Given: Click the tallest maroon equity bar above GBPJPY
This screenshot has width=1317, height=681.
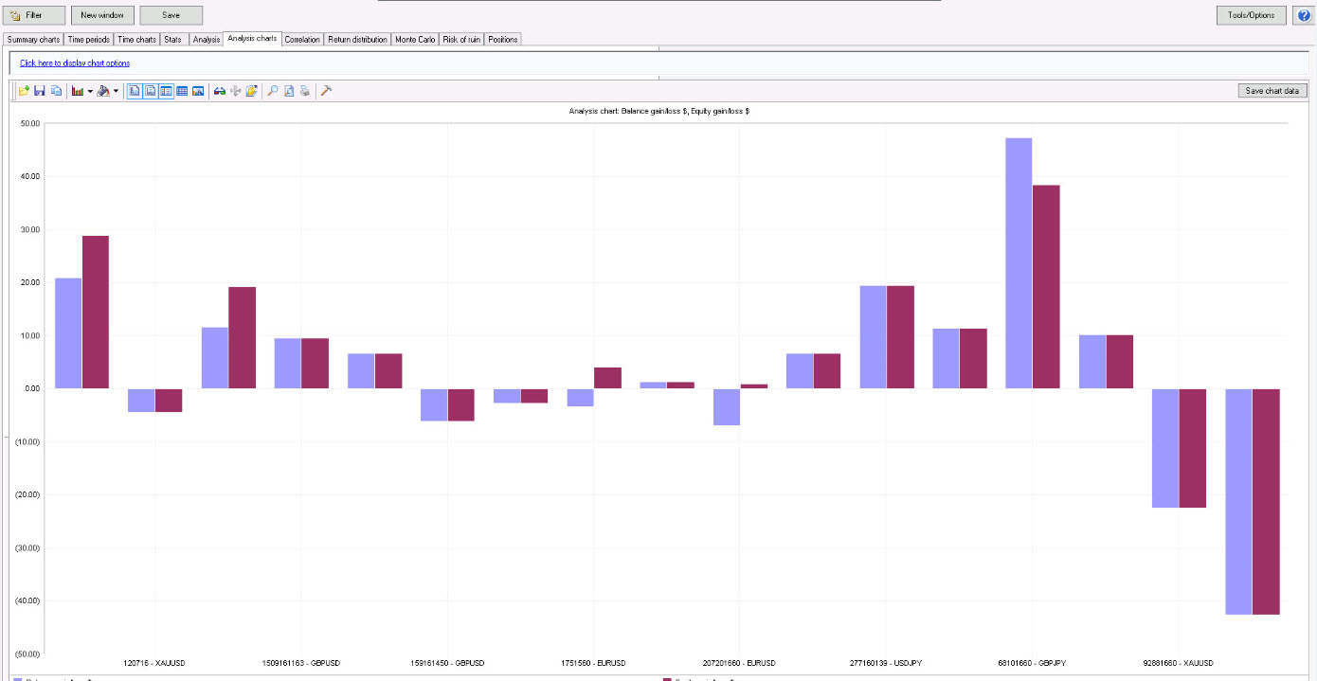Looking at the screenshot, I should [1046, 287].
